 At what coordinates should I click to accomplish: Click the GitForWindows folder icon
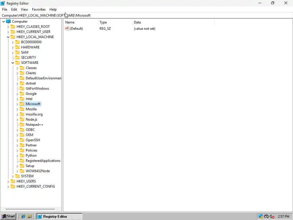pos(22,88)
